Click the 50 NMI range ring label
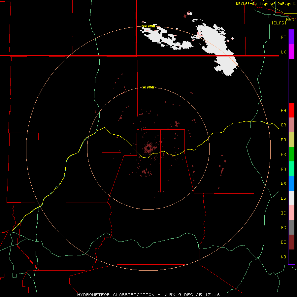This screenshot has width=297, height=297. click(x=148, y=87)
